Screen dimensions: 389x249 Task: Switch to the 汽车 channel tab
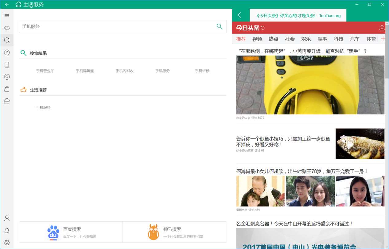355,39
